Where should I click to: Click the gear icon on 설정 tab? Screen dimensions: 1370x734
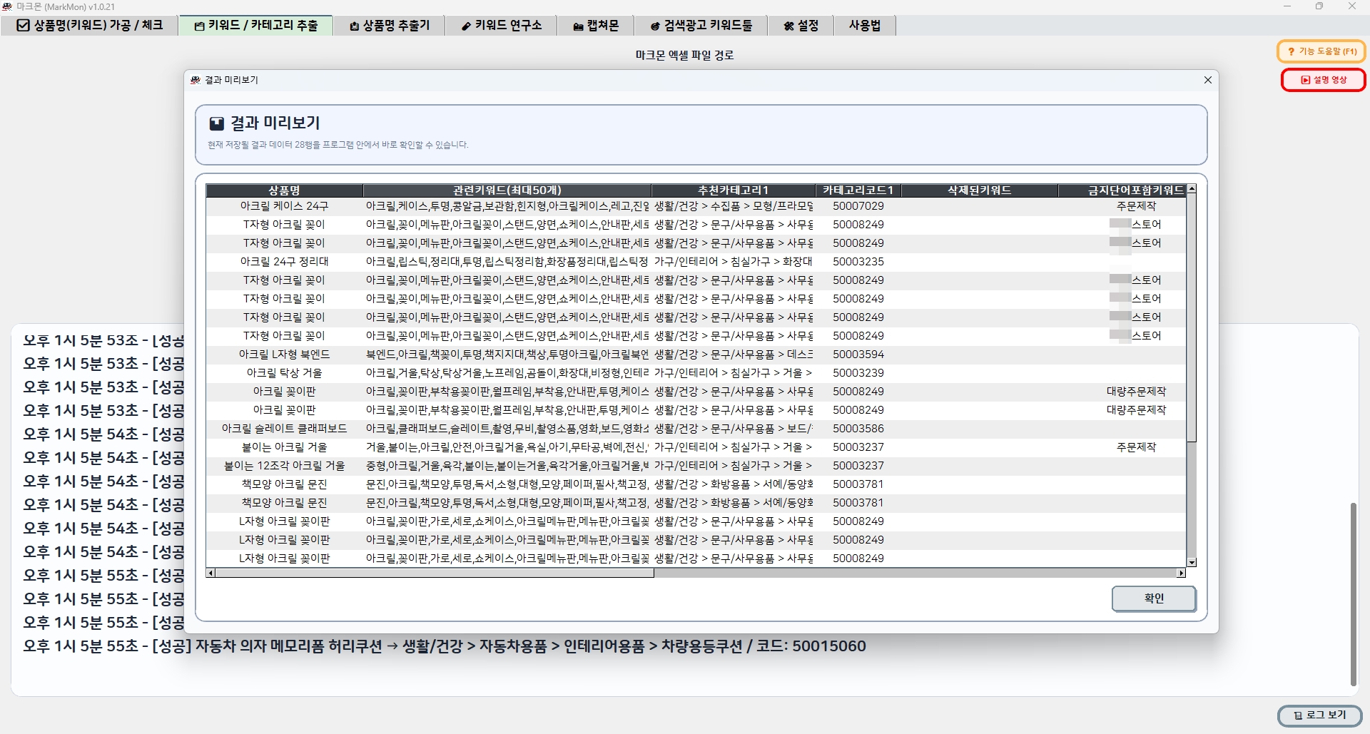pos(788,26)
